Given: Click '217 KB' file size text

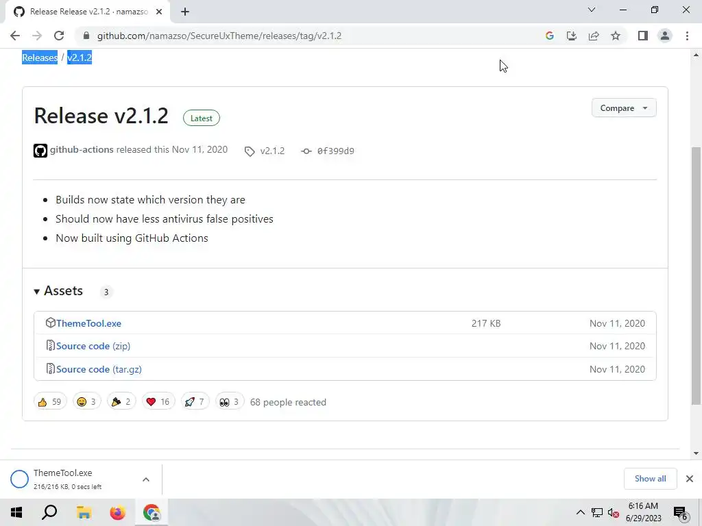Looking at the screenshot, I should [x=486, y=323].
